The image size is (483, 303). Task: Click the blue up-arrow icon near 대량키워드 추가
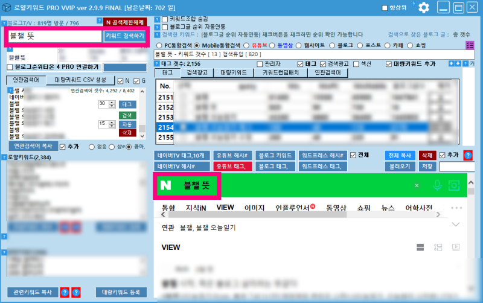point(452,63)
